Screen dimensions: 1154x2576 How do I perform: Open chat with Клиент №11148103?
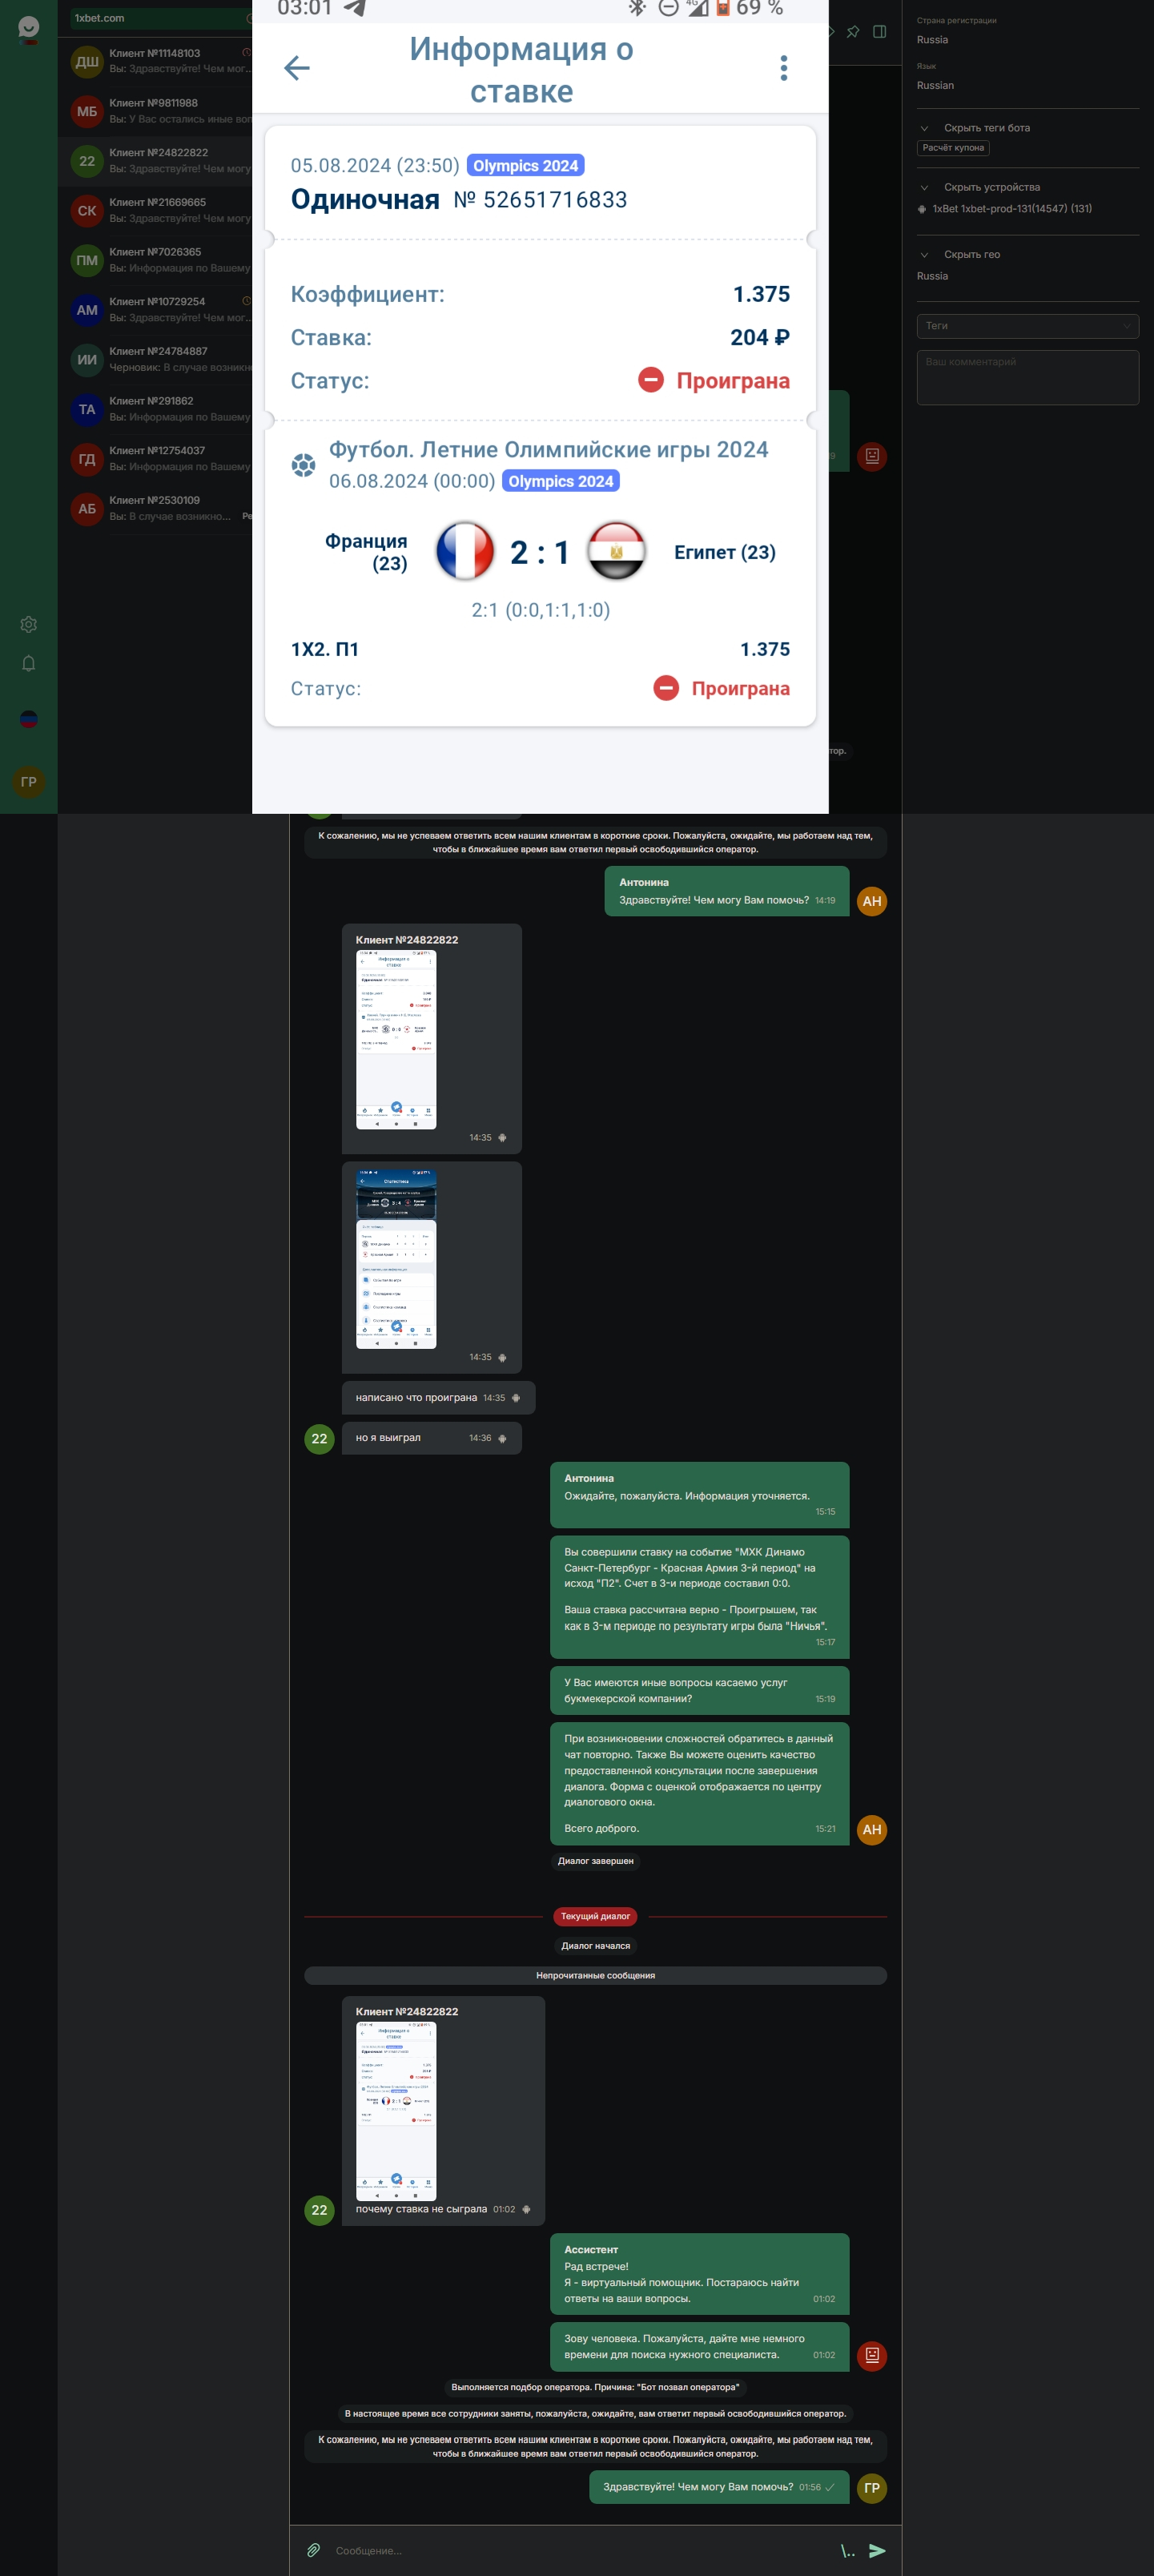pos(155,61)
